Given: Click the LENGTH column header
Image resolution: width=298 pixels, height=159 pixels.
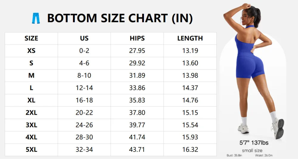Looking at the screenshot, I should (x=190, y=38).
